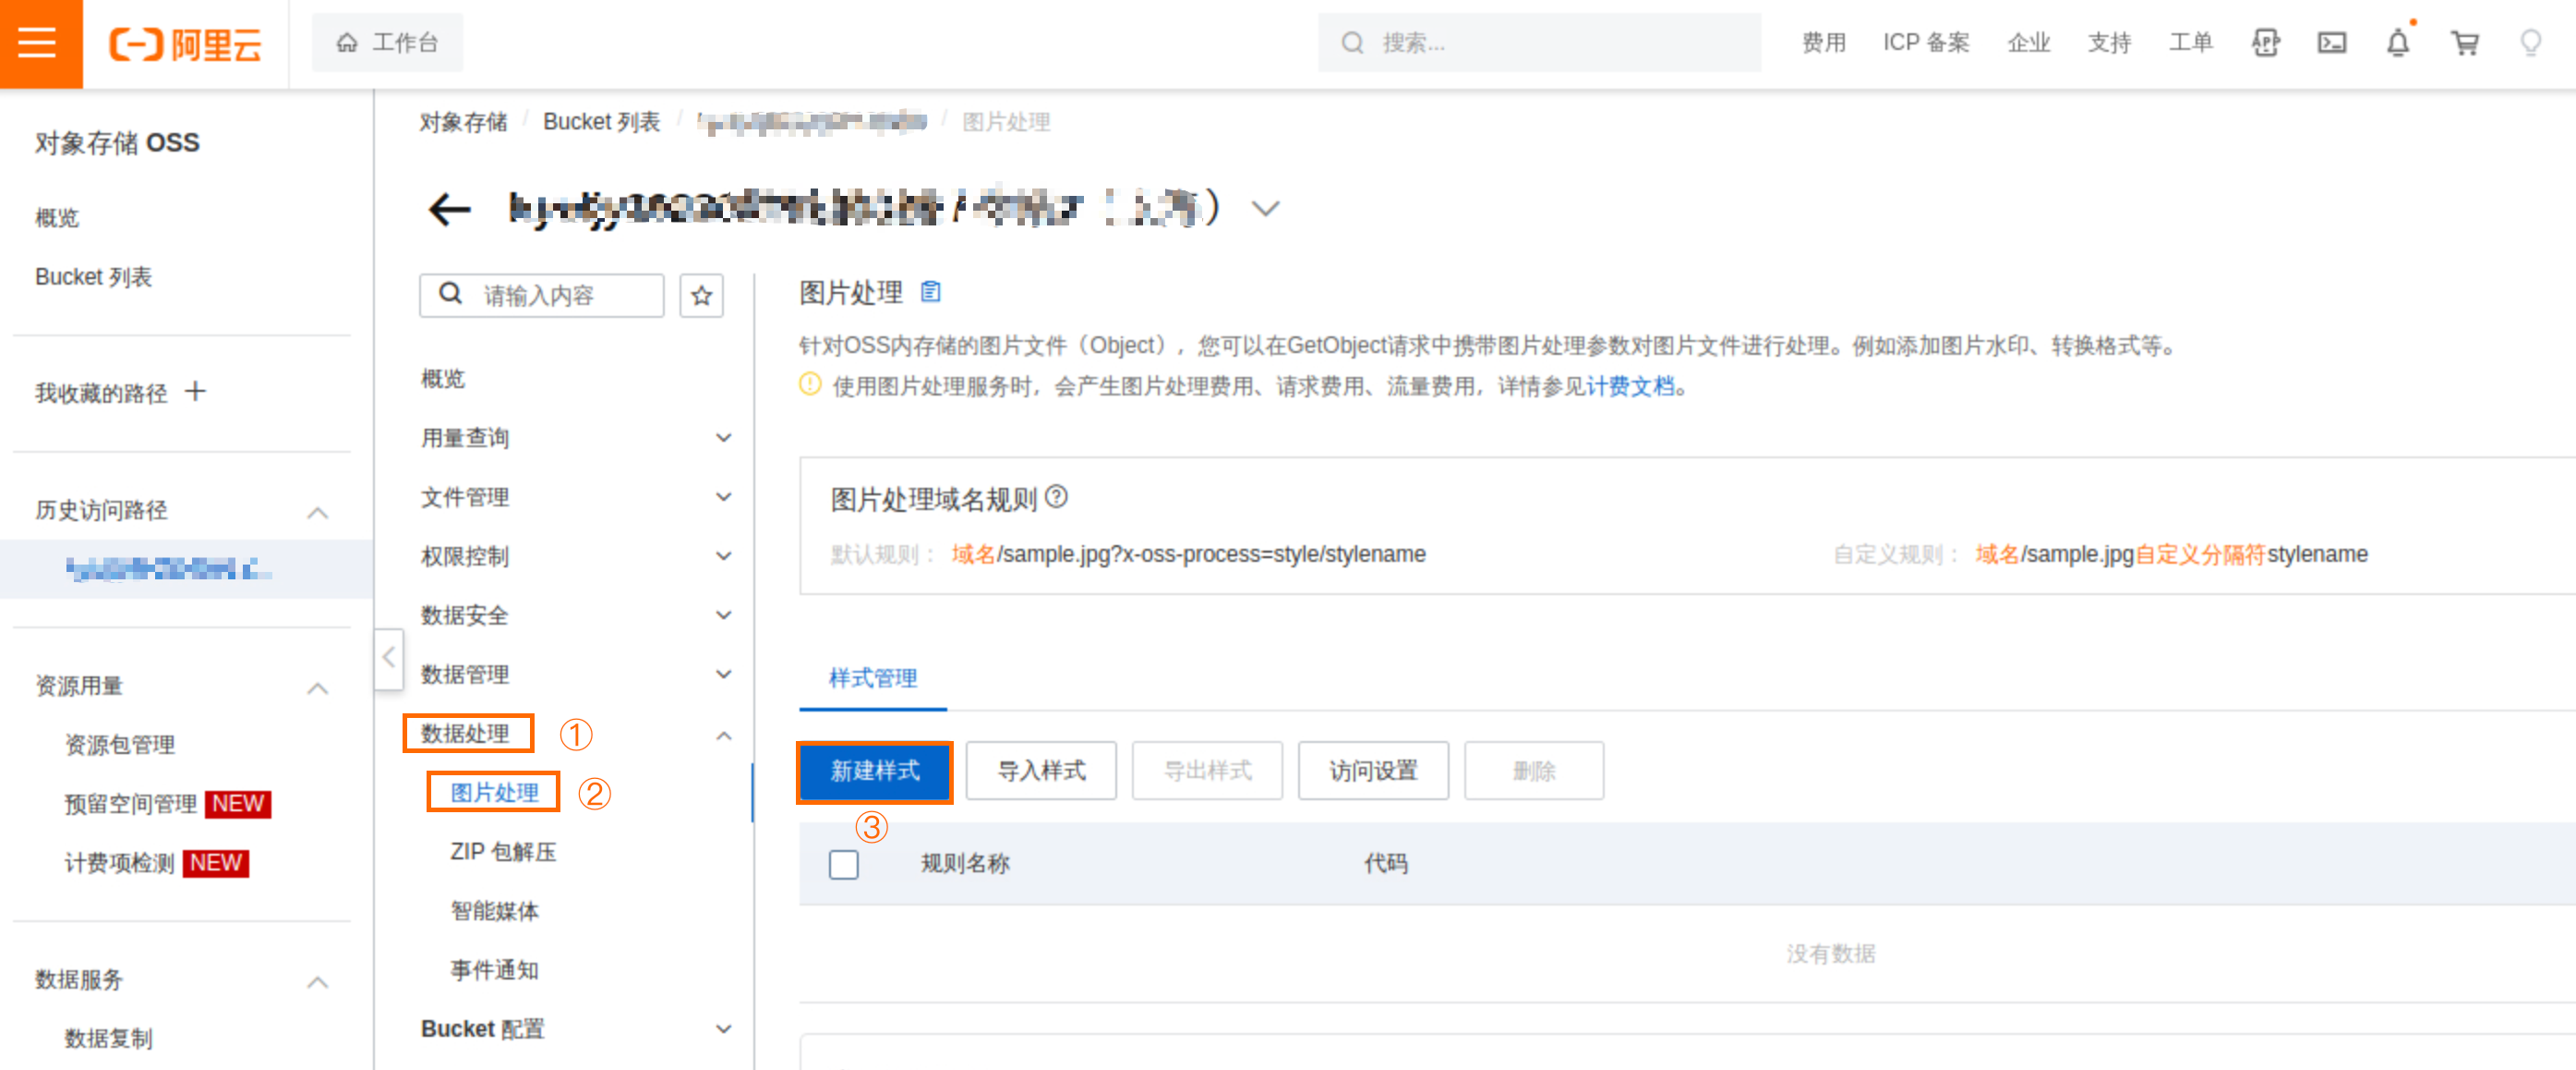Switch to the 样式管理 tab
The height and width of the screenshot is (1070, 2576).
872,677
